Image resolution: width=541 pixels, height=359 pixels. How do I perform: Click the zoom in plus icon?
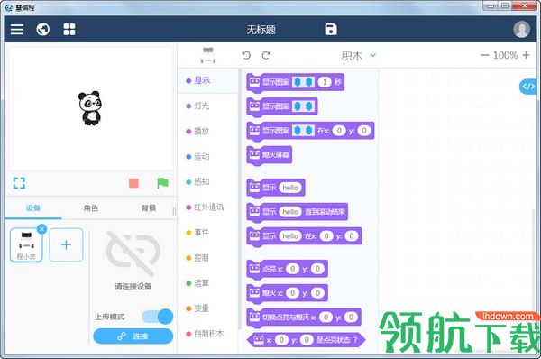click(526, 55)
